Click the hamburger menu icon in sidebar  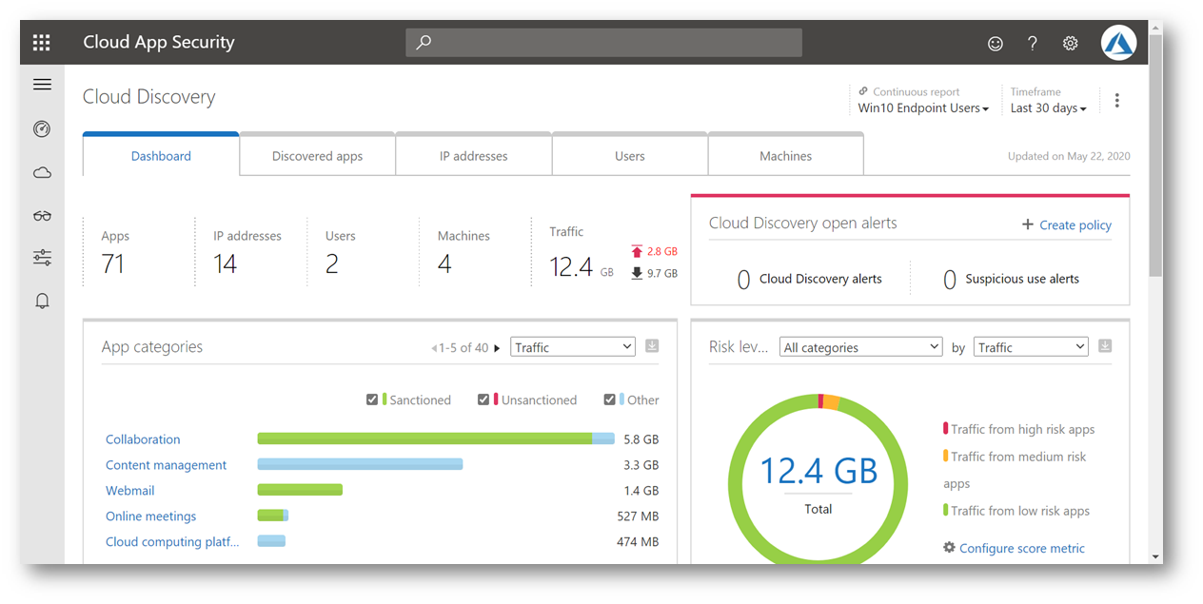[x=42, y=85]
